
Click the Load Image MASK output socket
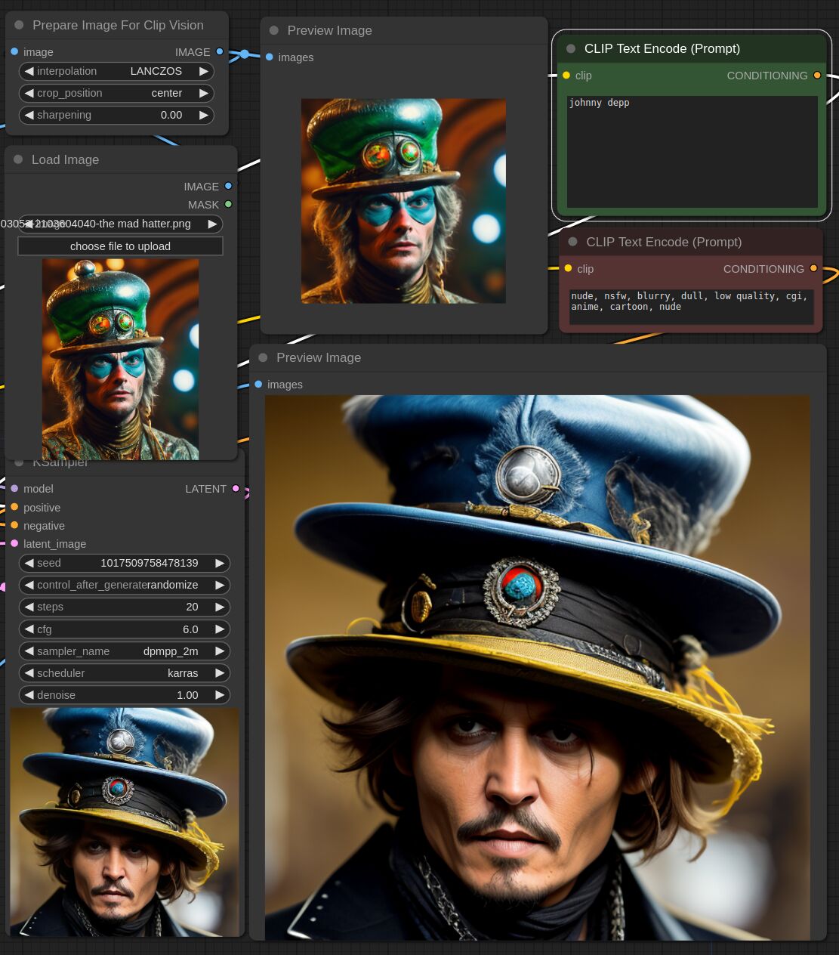(x=228, y=204)
